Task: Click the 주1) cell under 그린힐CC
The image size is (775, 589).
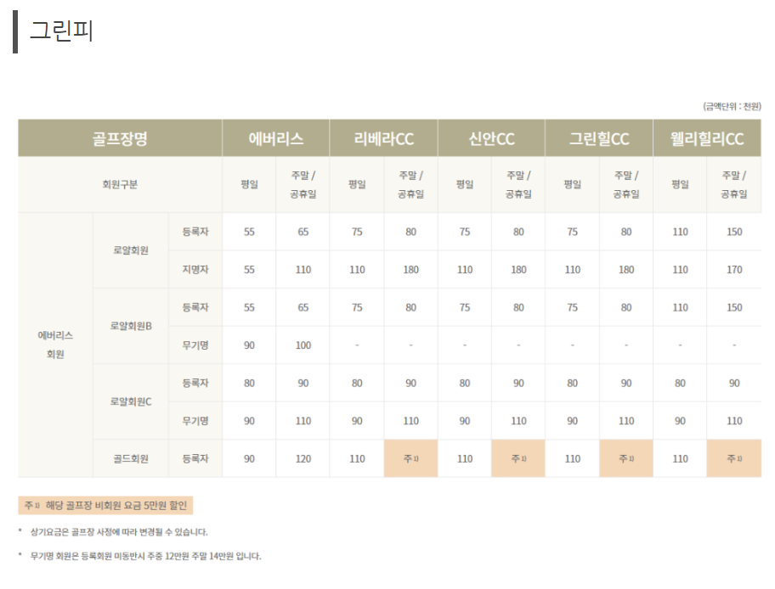Action: click(x=626, y=458)
